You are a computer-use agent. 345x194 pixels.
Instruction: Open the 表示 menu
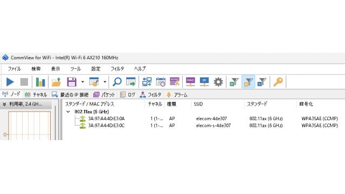coord(56,69)
